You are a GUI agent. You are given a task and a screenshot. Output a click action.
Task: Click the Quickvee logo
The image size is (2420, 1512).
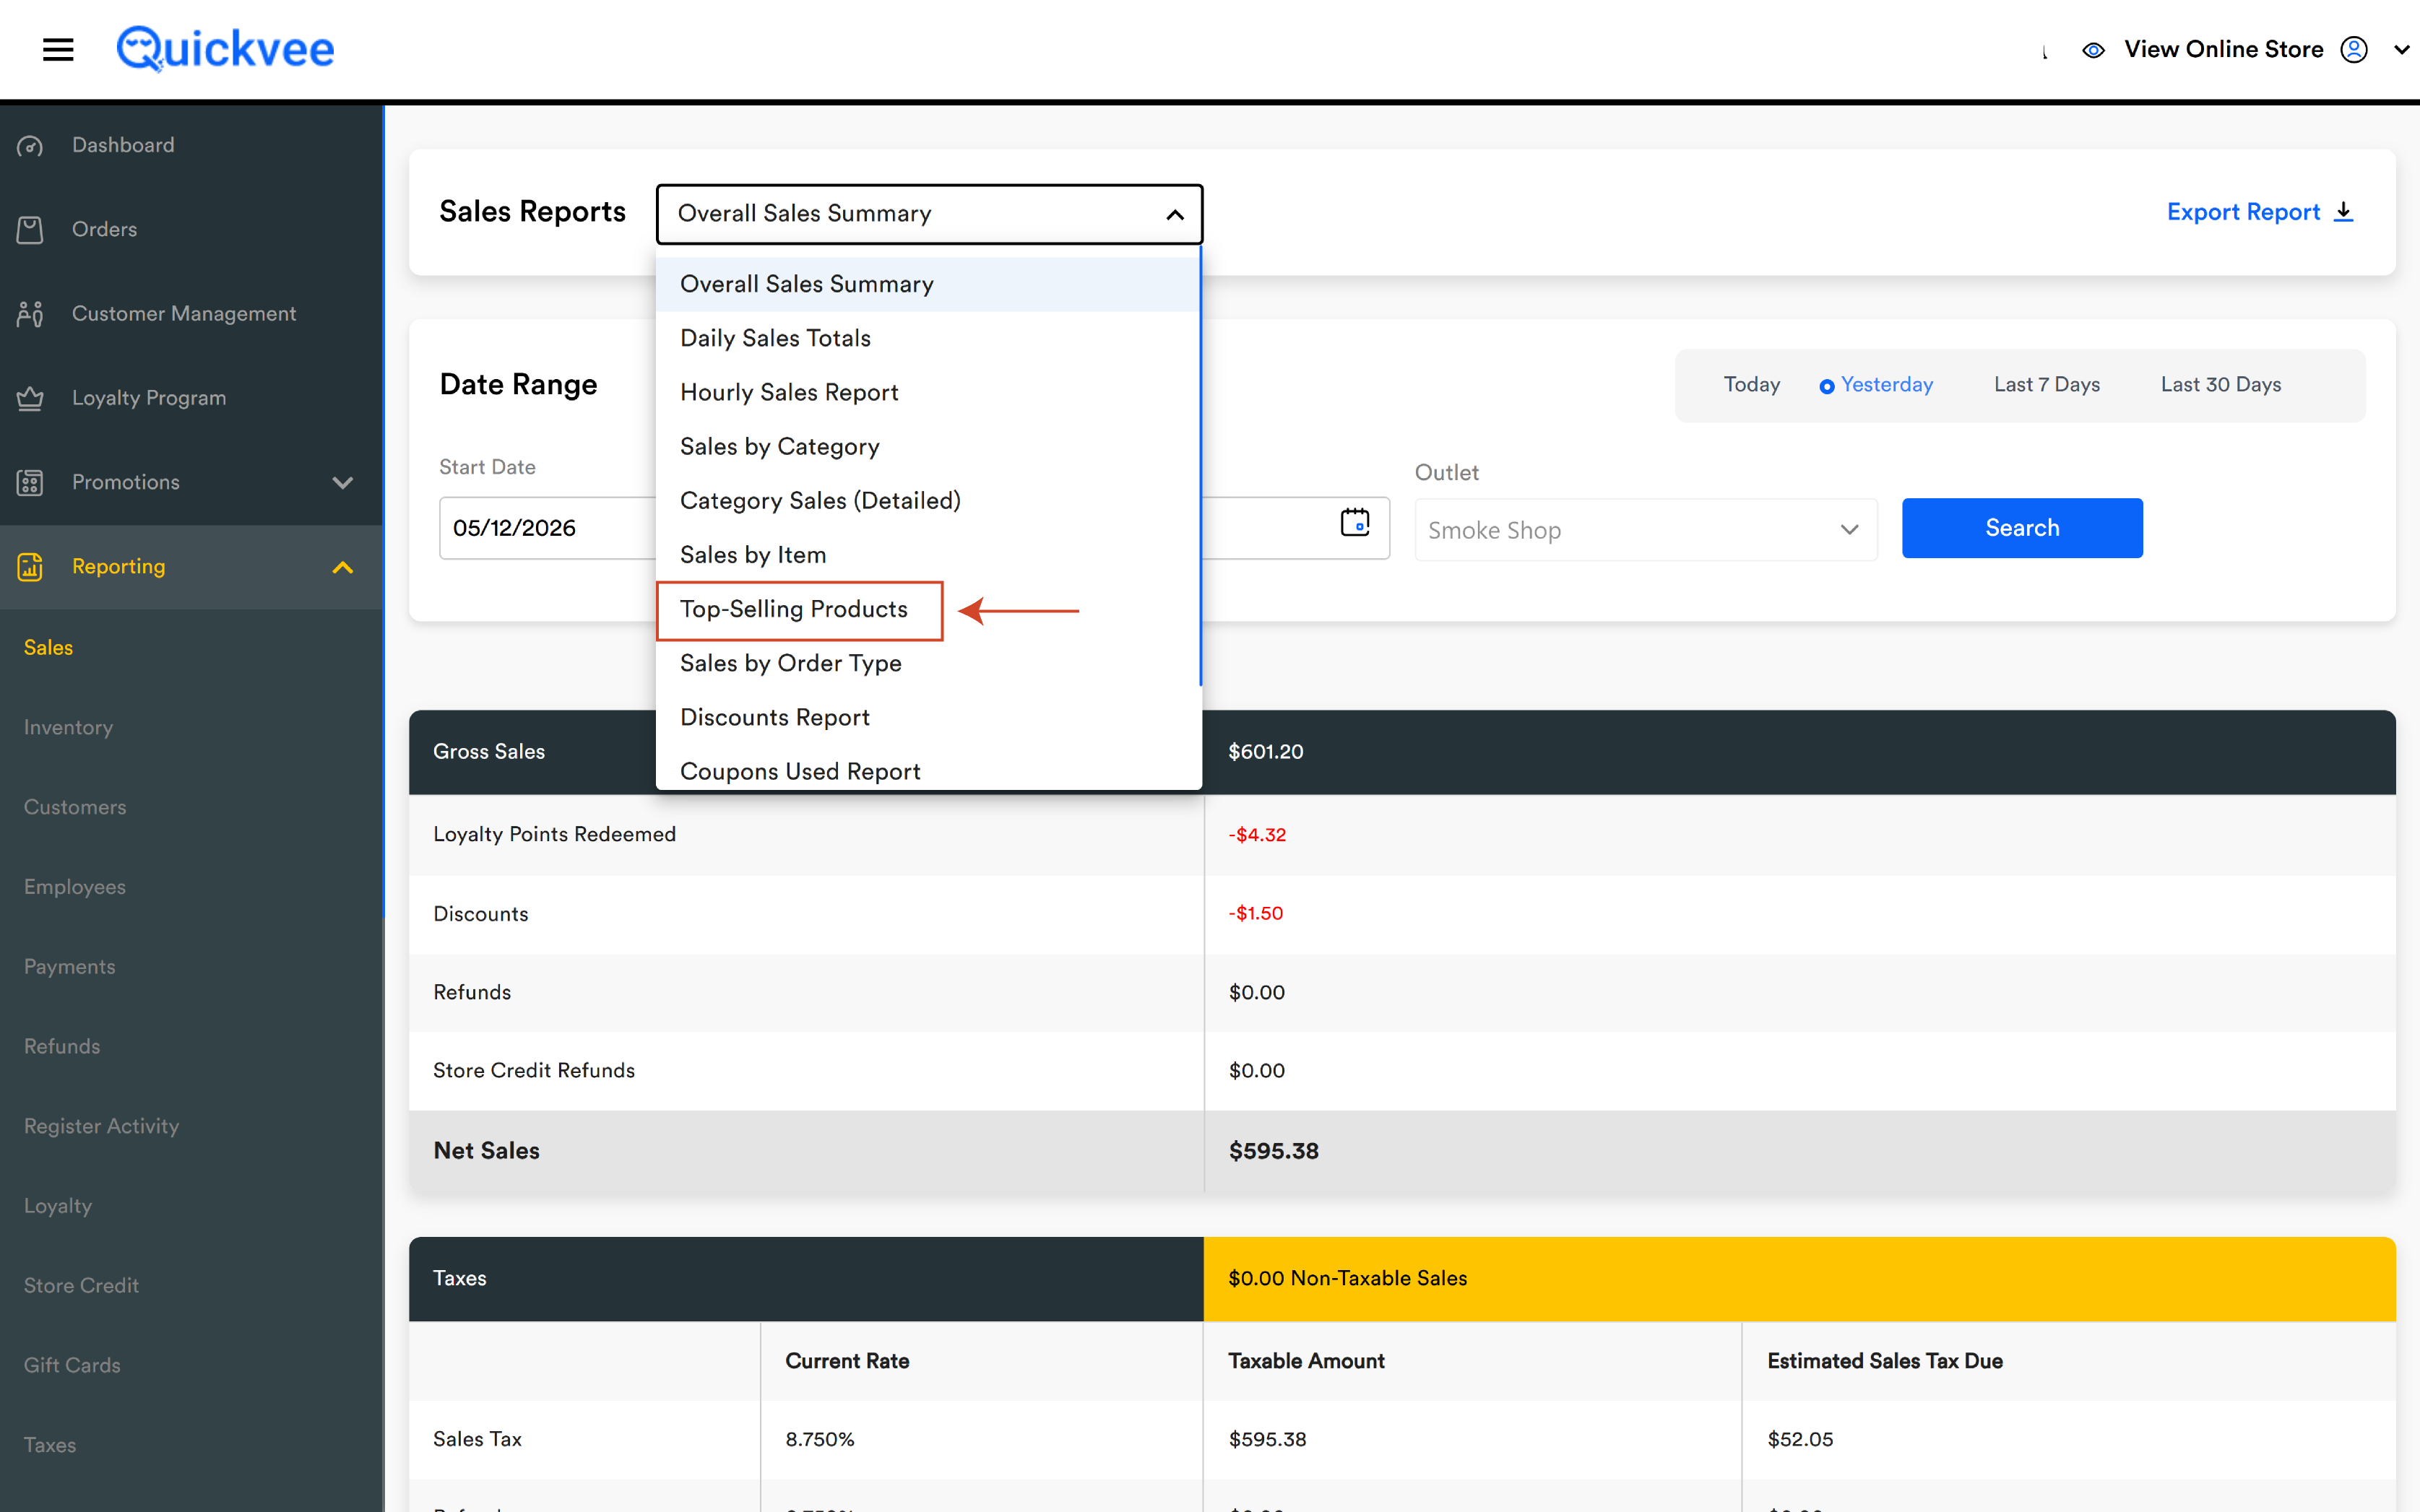click(225, 48)
